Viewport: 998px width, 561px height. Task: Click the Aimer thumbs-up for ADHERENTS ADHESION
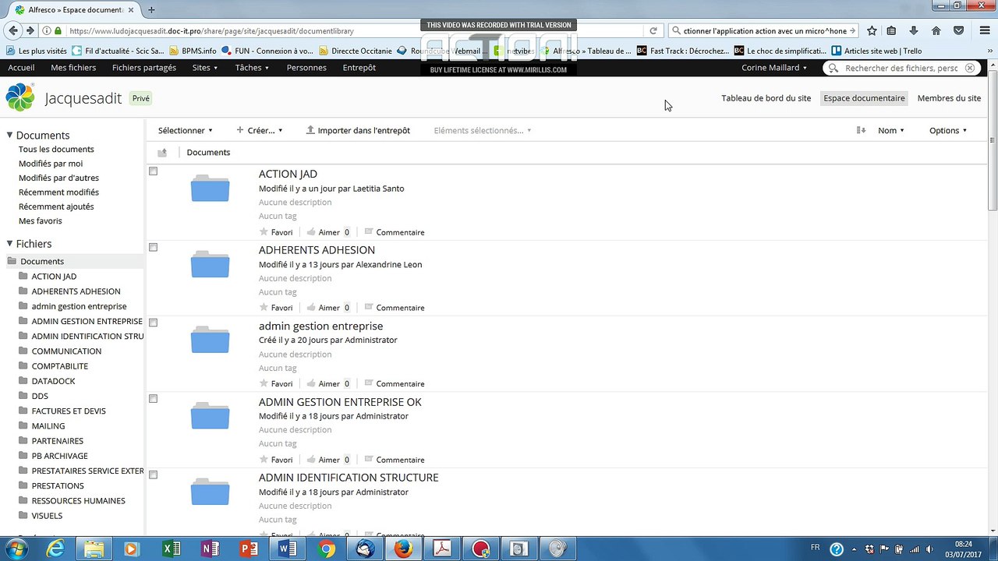[311, 307]
